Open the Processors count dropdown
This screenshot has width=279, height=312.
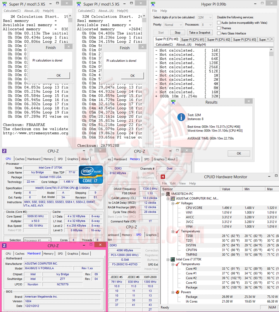[207, 25]
